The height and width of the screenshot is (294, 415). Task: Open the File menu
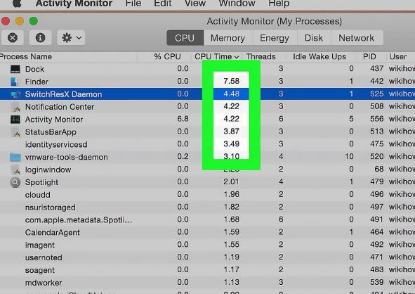133,4
